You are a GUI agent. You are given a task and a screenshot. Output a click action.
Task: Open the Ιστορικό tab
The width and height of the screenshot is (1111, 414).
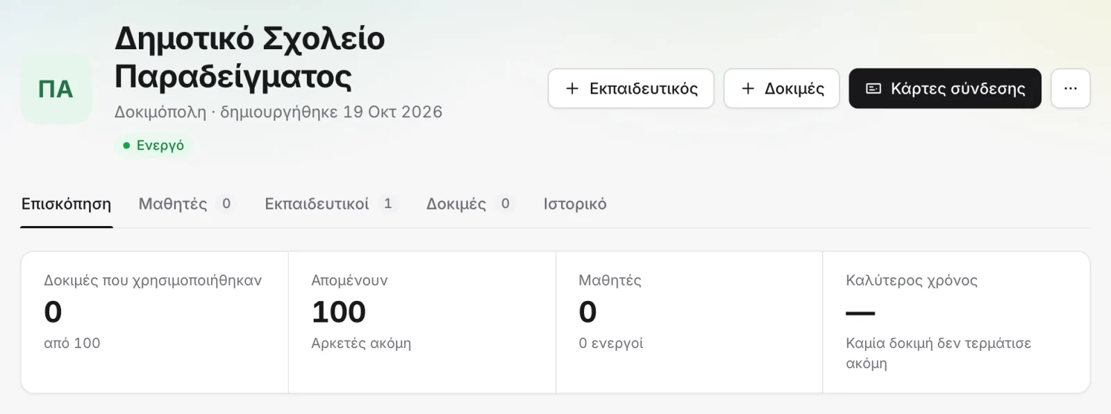(x=575, y=204)
